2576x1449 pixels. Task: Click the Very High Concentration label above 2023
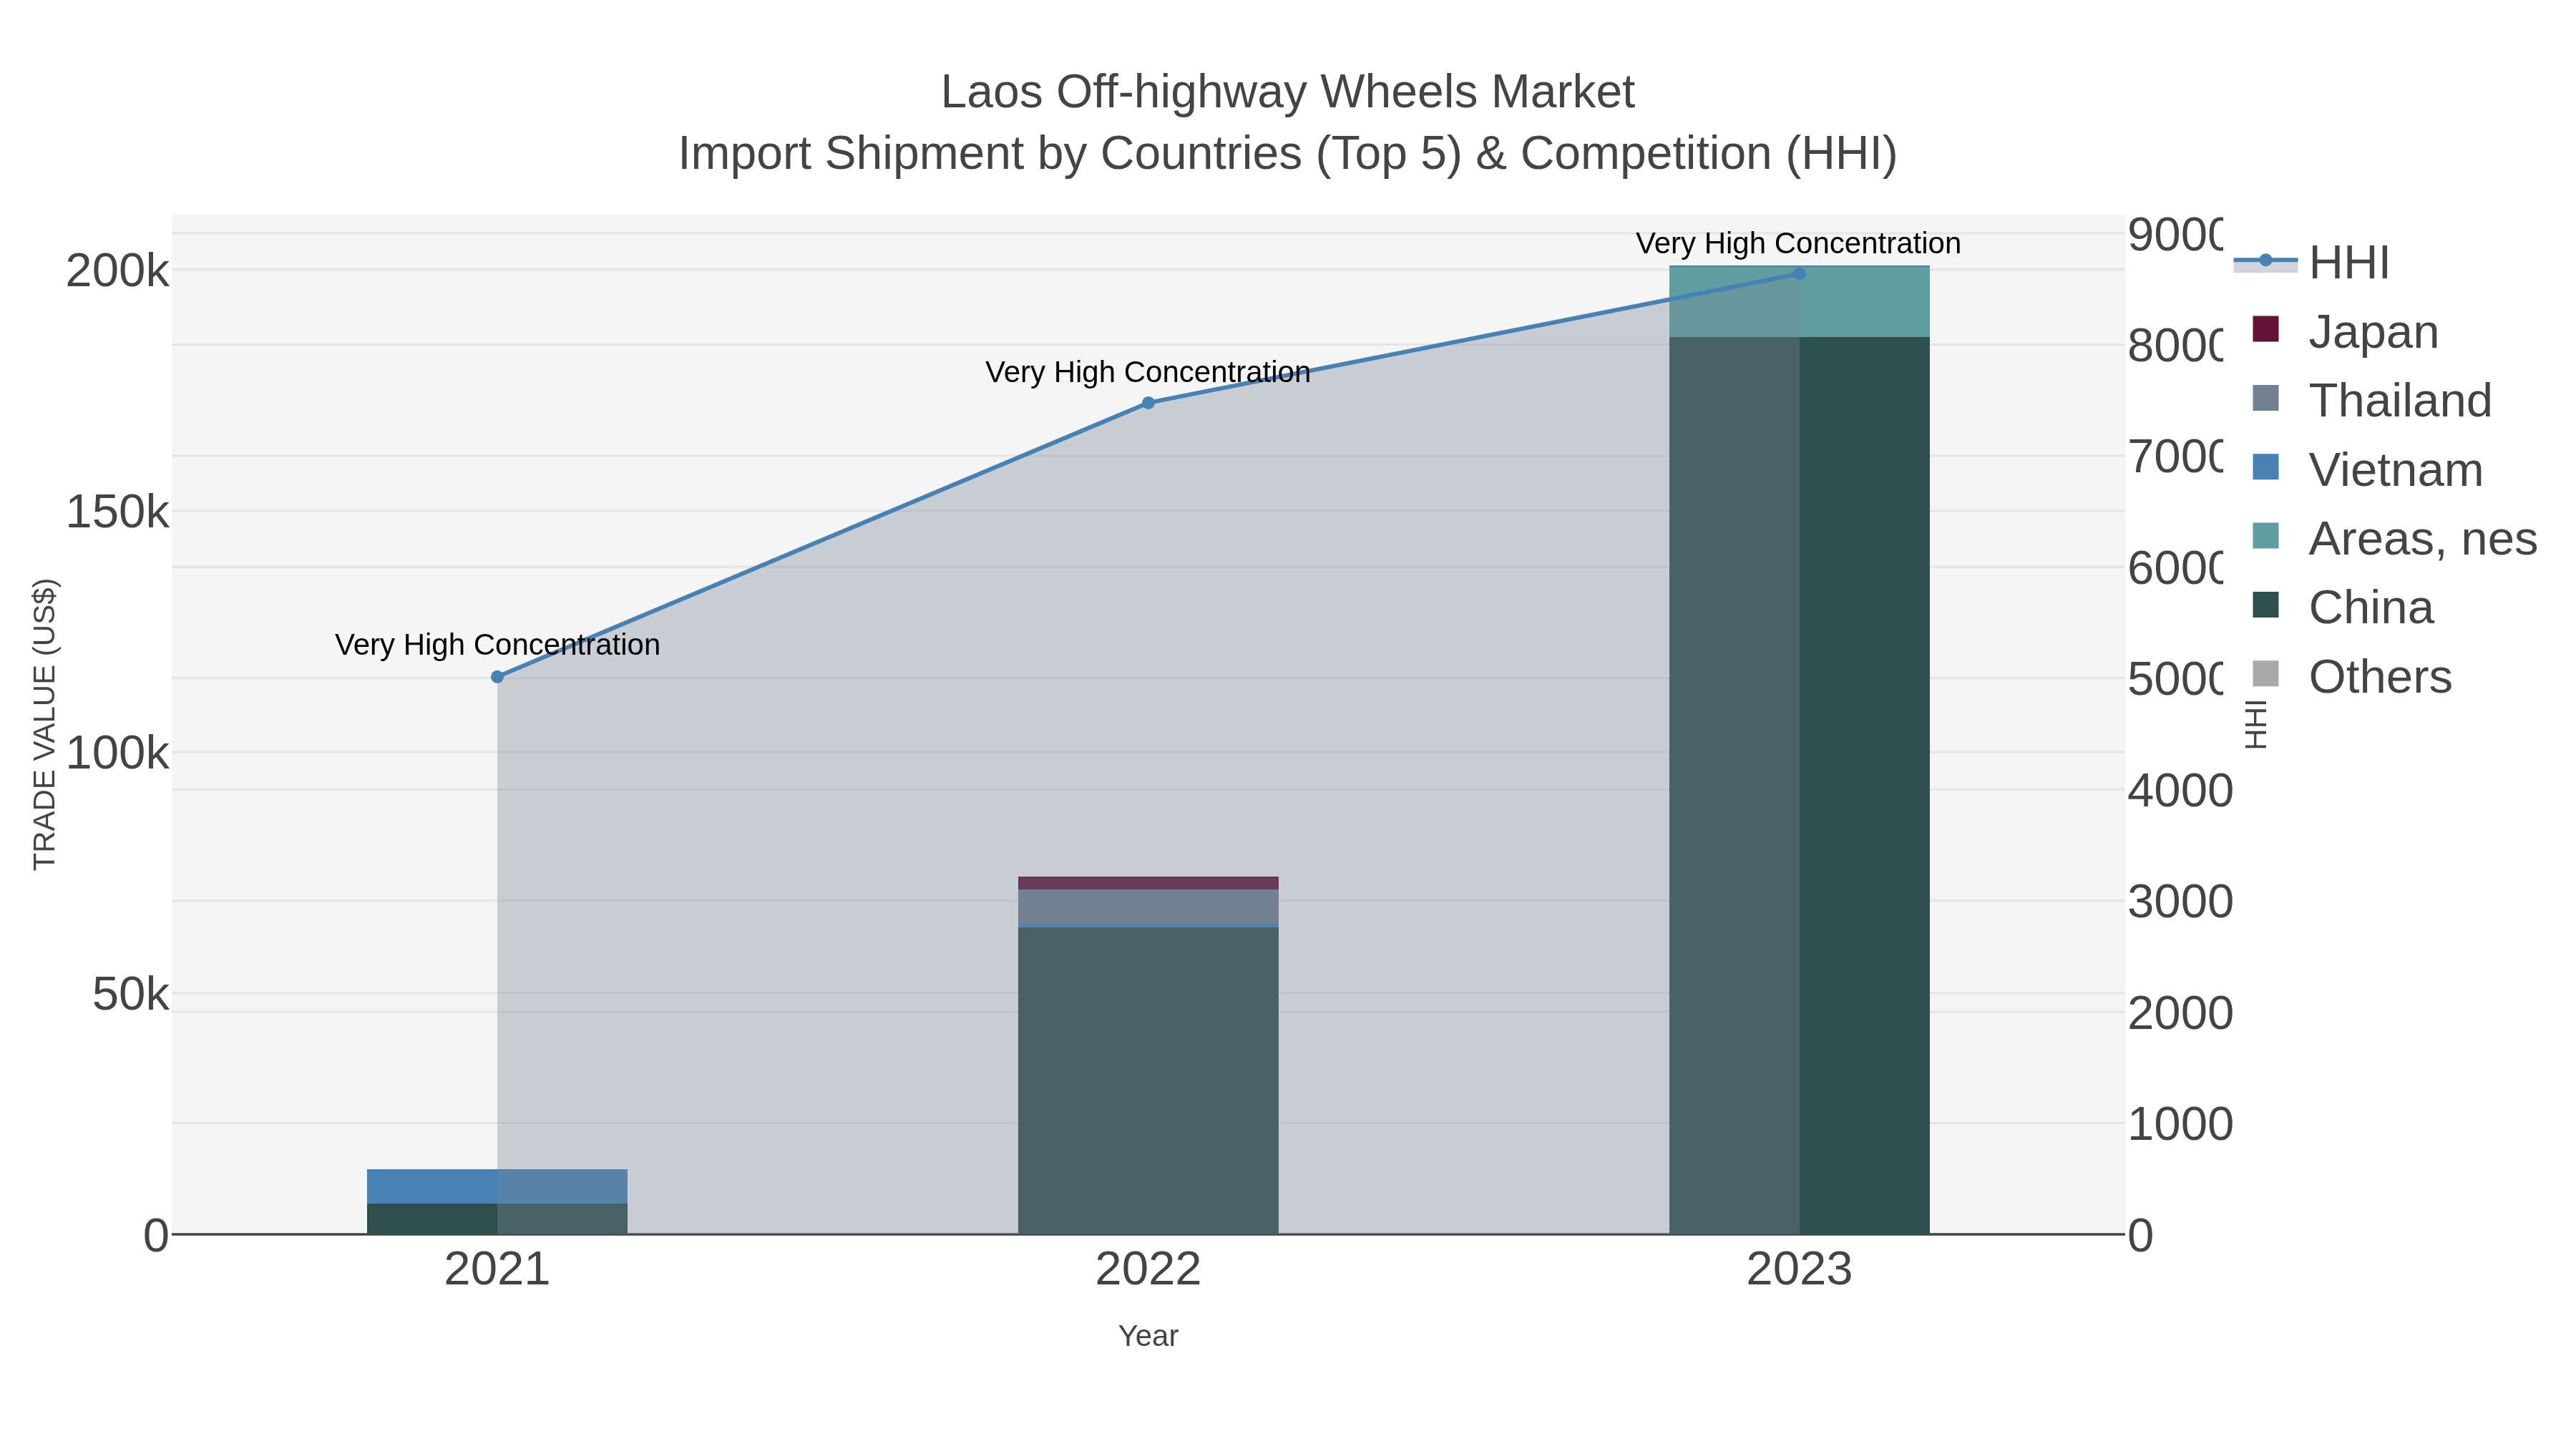click(1798, 243)
